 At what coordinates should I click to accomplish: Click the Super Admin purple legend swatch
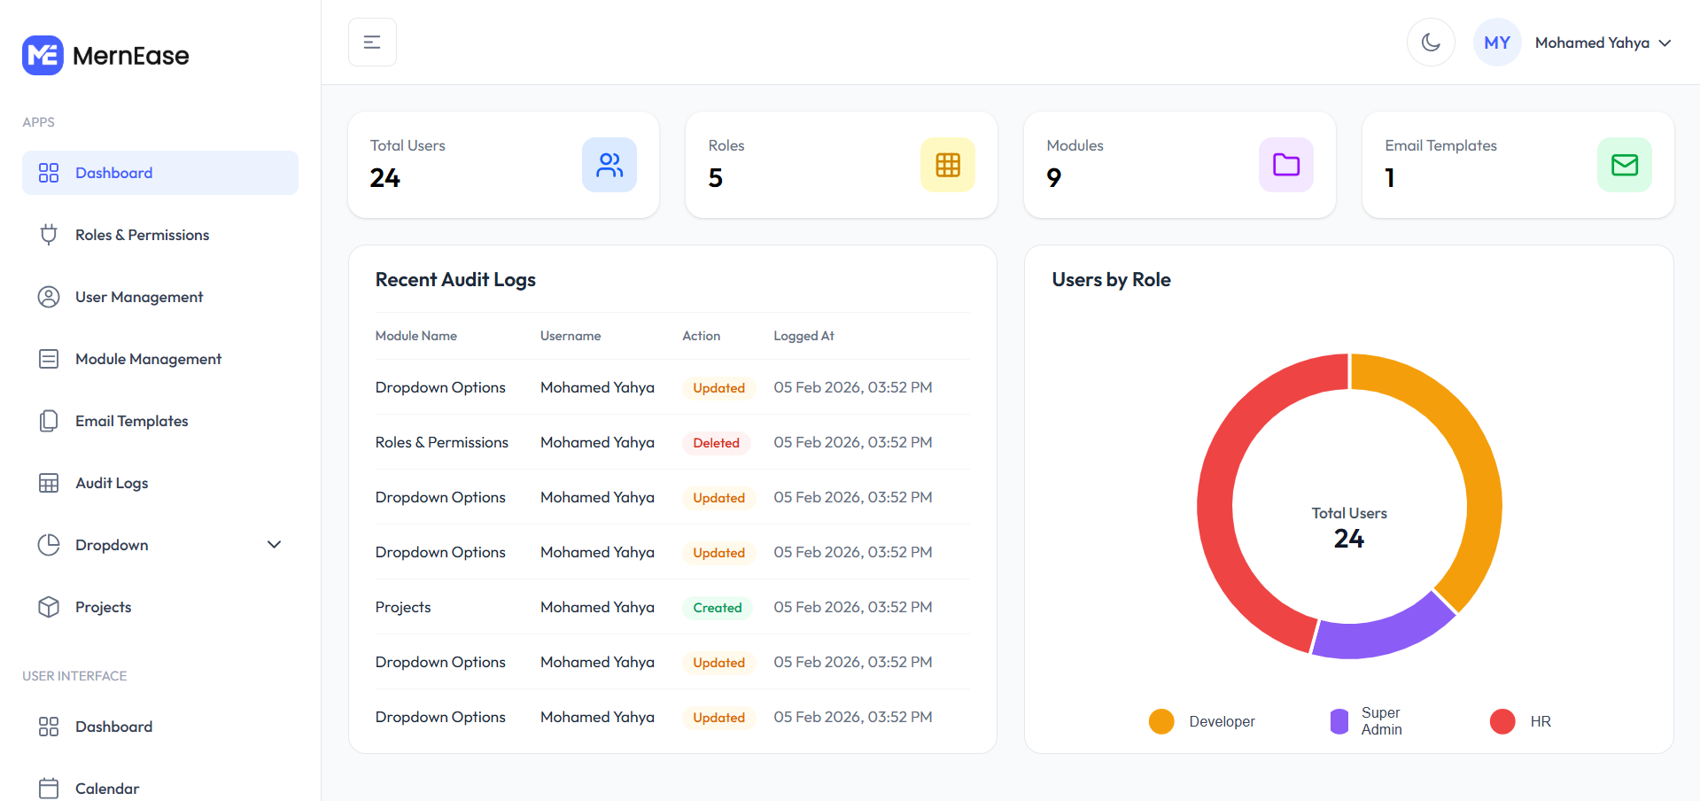coord(1339,721)
